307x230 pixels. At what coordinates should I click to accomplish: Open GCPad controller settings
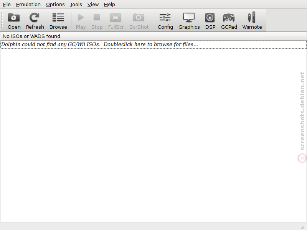pos(229,21)
